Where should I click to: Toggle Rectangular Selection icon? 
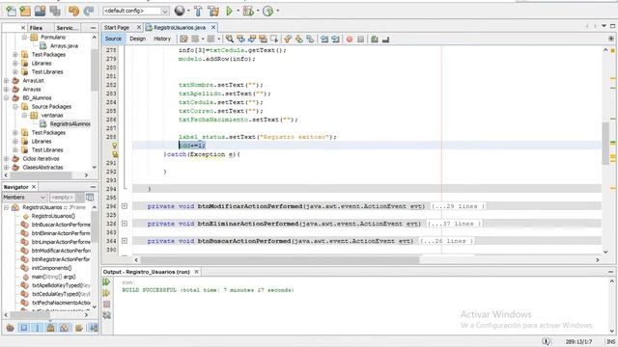tap(274, 39)
